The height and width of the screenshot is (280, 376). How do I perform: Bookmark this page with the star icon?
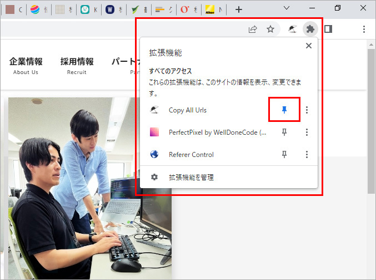coord(270,29)
